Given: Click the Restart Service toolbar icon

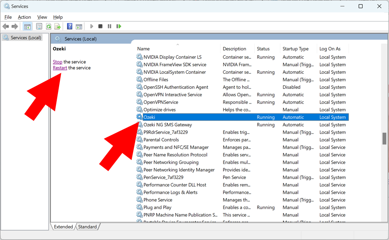Looking at the screenshot, I should [119, 26].
